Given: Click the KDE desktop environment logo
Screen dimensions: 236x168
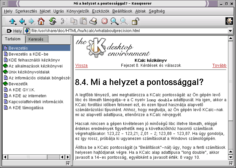Looking at the screenshot, I should [x=113, y=48].
